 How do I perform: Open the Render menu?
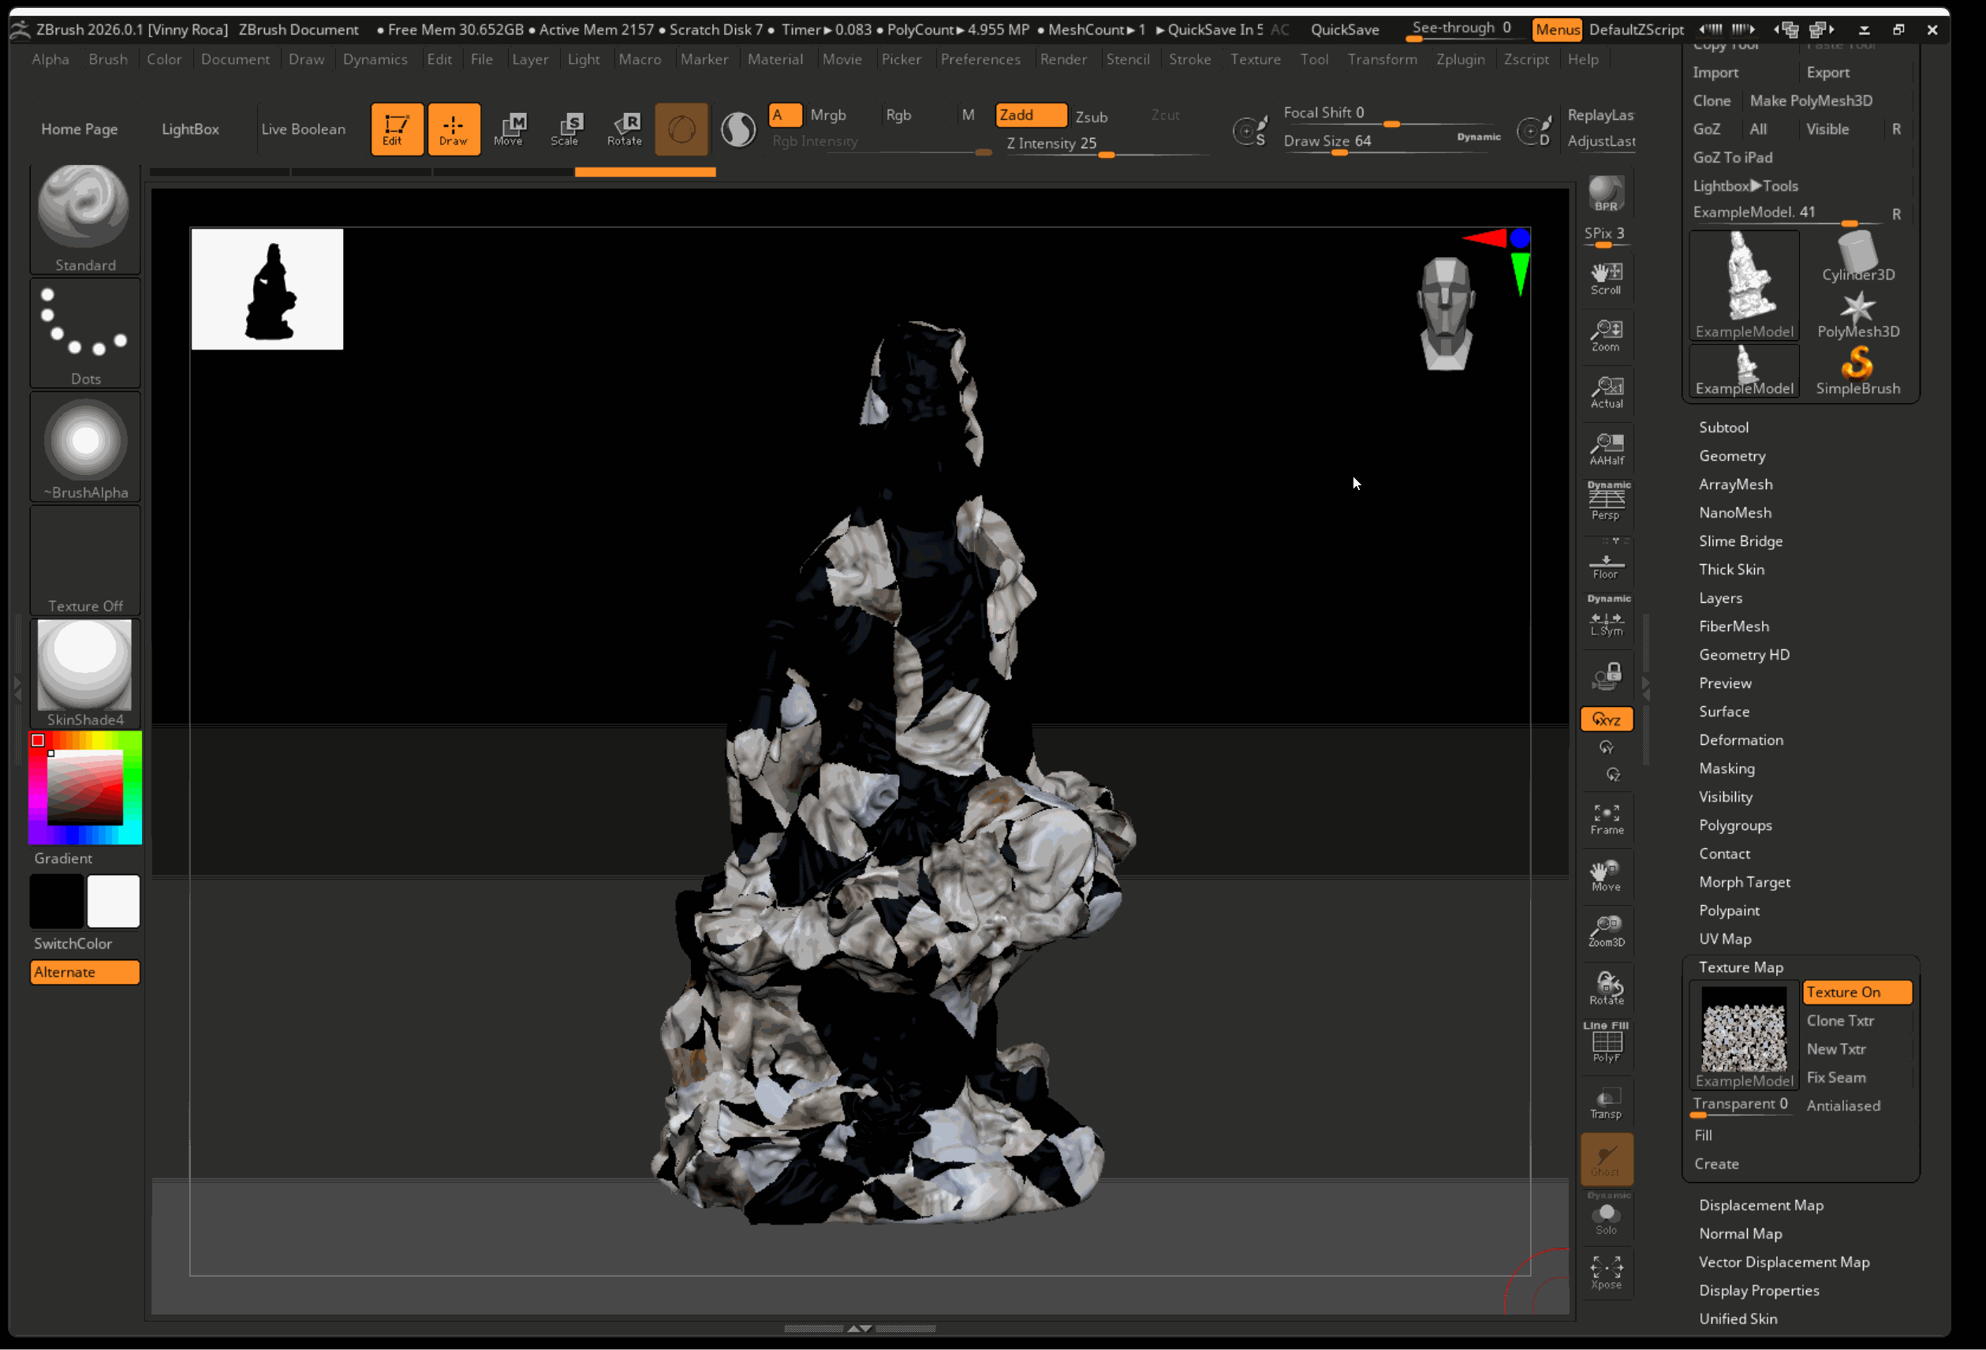pos(1062,59)
